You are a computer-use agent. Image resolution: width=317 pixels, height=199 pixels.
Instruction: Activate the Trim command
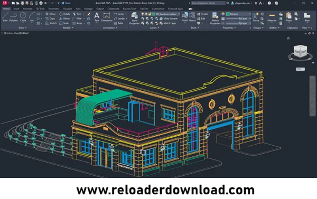(x=77, y=14)
